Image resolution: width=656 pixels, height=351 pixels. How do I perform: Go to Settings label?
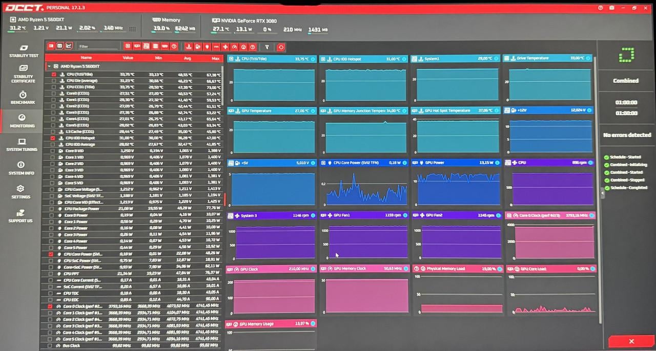point(21,197)
